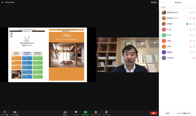Screen dimensions: 196x116
Task: Click the wooden interior photo on shared slide
Action: click(67, 55)
